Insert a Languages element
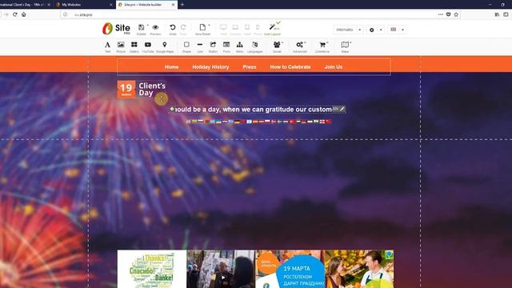 coord(254,45)
